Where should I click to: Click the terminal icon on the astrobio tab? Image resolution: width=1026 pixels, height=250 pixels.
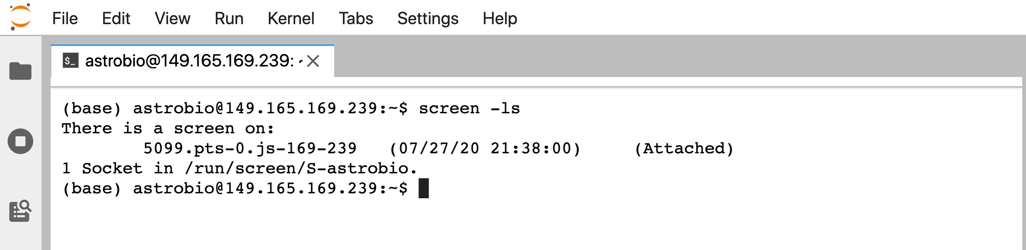pos(70,60)
